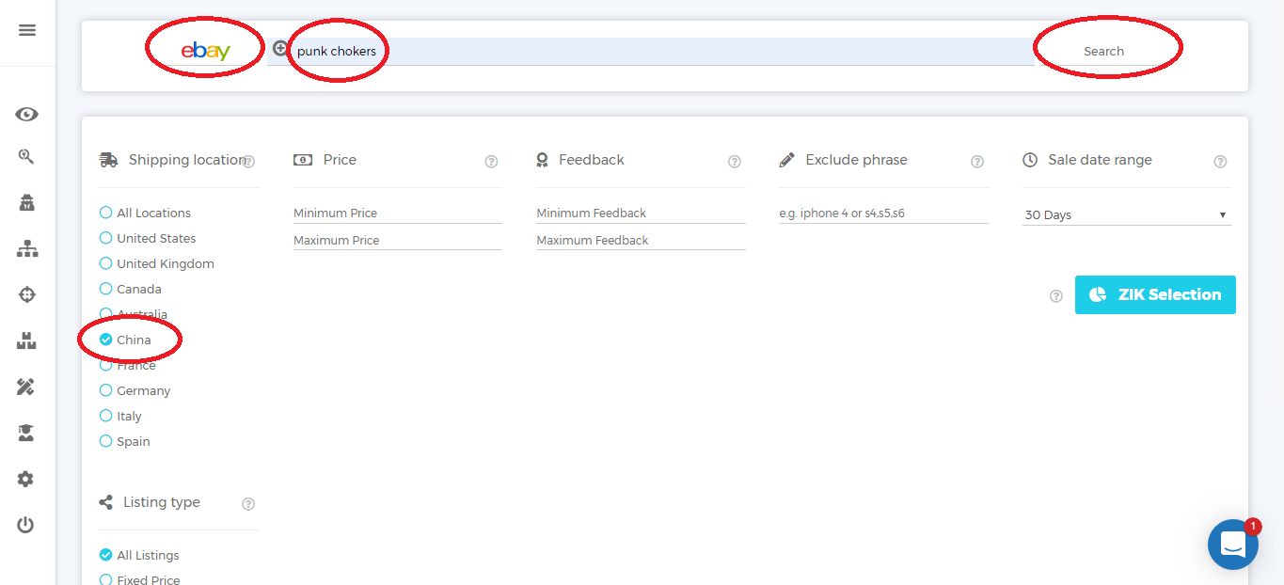Click the power logout icon
The width and height of the screenshot is (1284, 585).
(26, 525)
